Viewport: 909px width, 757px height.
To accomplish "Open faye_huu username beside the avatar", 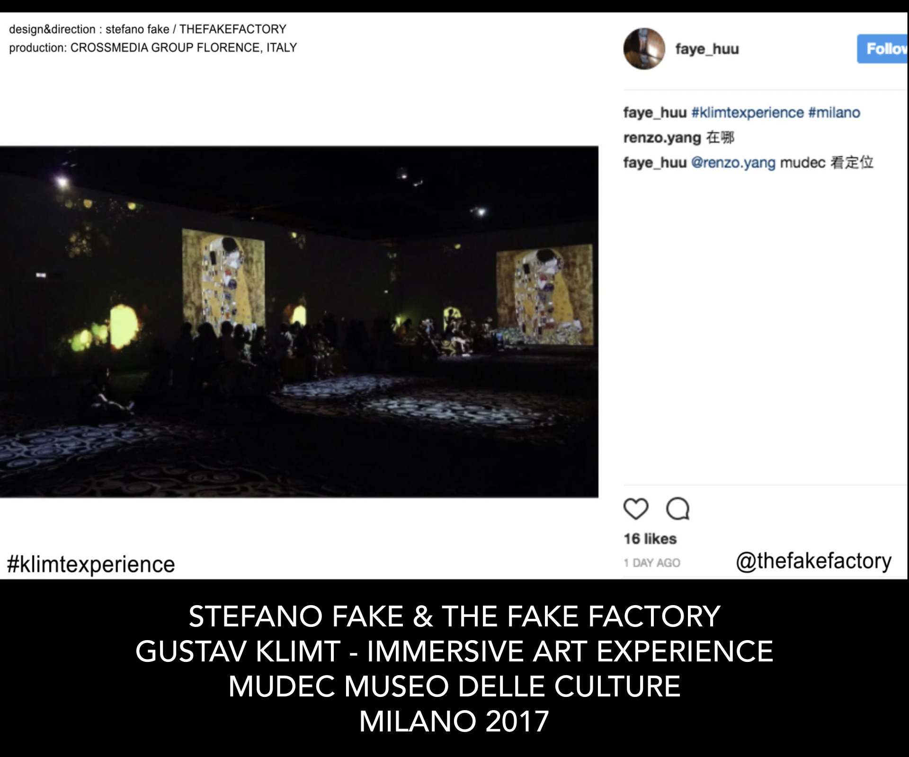I will click(x=707, y=49).
